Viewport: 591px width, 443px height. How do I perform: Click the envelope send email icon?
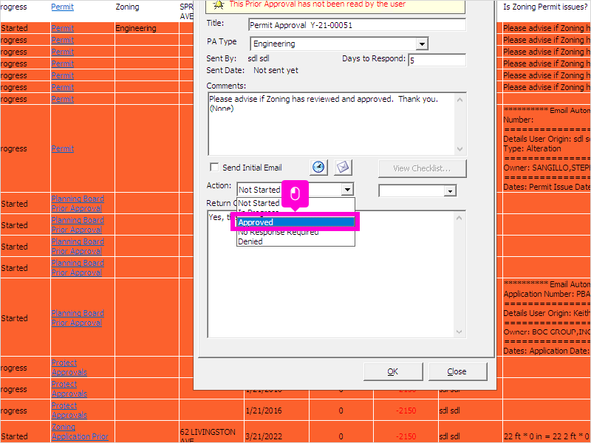343,168
